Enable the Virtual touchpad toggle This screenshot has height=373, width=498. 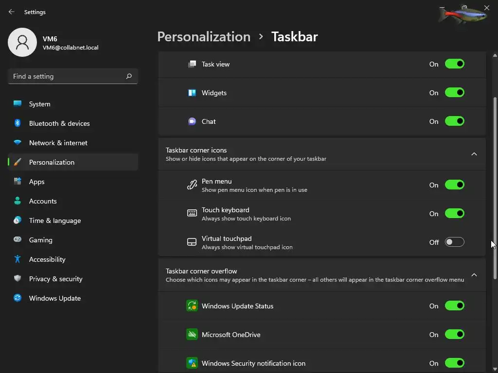click(x=455, y=242)
